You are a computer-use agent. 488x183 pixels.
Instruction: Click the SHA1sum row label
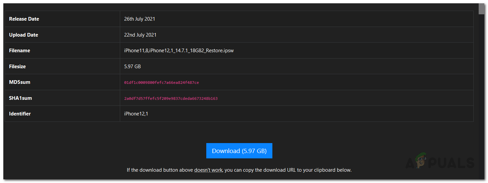[x=20, y=98]
